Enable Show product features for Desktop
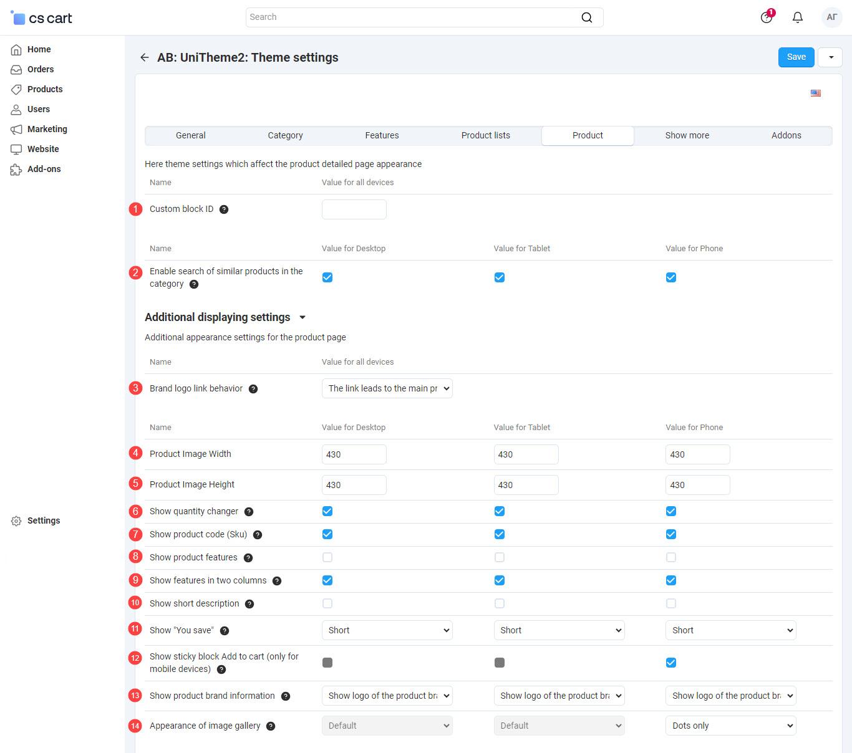The height and width of the screenshot is (753, 852). (327, 557)
